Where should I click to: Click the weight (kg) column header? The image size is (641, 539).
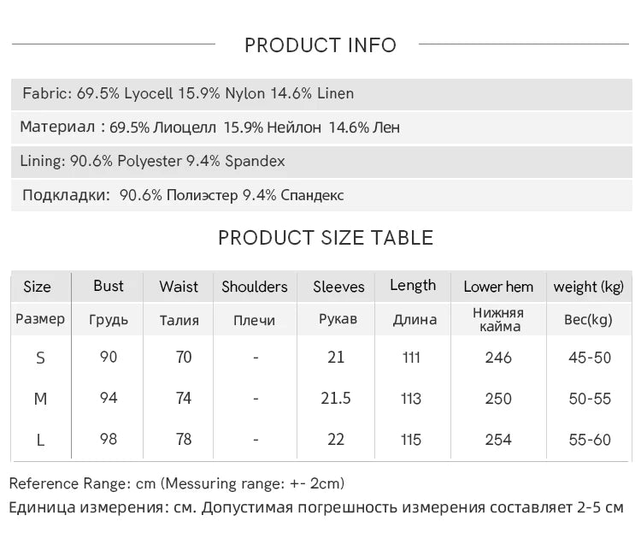(589, 287)
